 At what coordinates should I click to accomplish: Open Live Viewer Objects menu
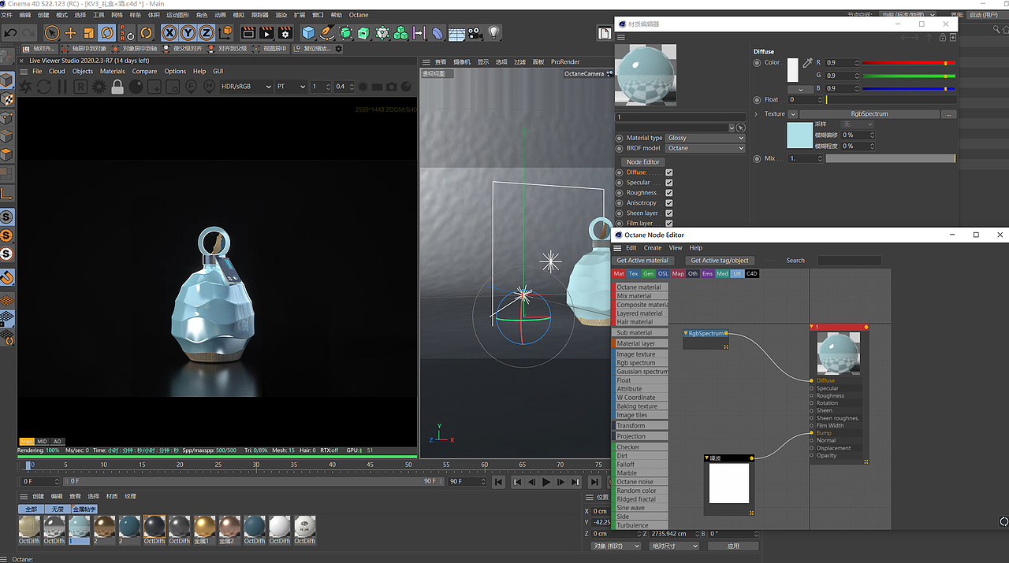[83, 71]
